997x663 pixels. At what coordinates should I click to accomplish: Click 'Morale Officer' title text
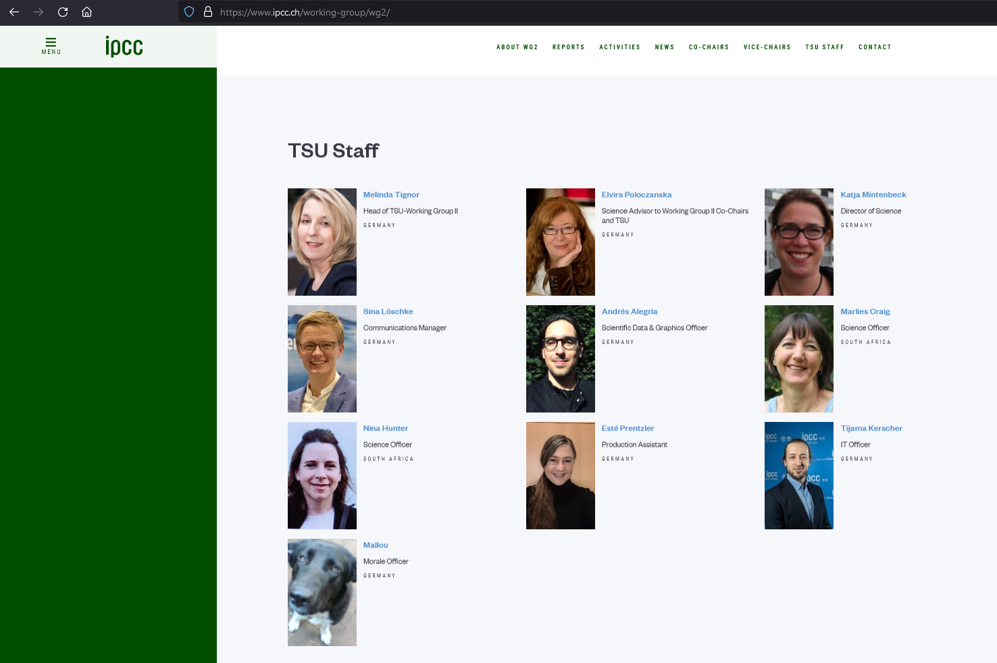(386, 561)
